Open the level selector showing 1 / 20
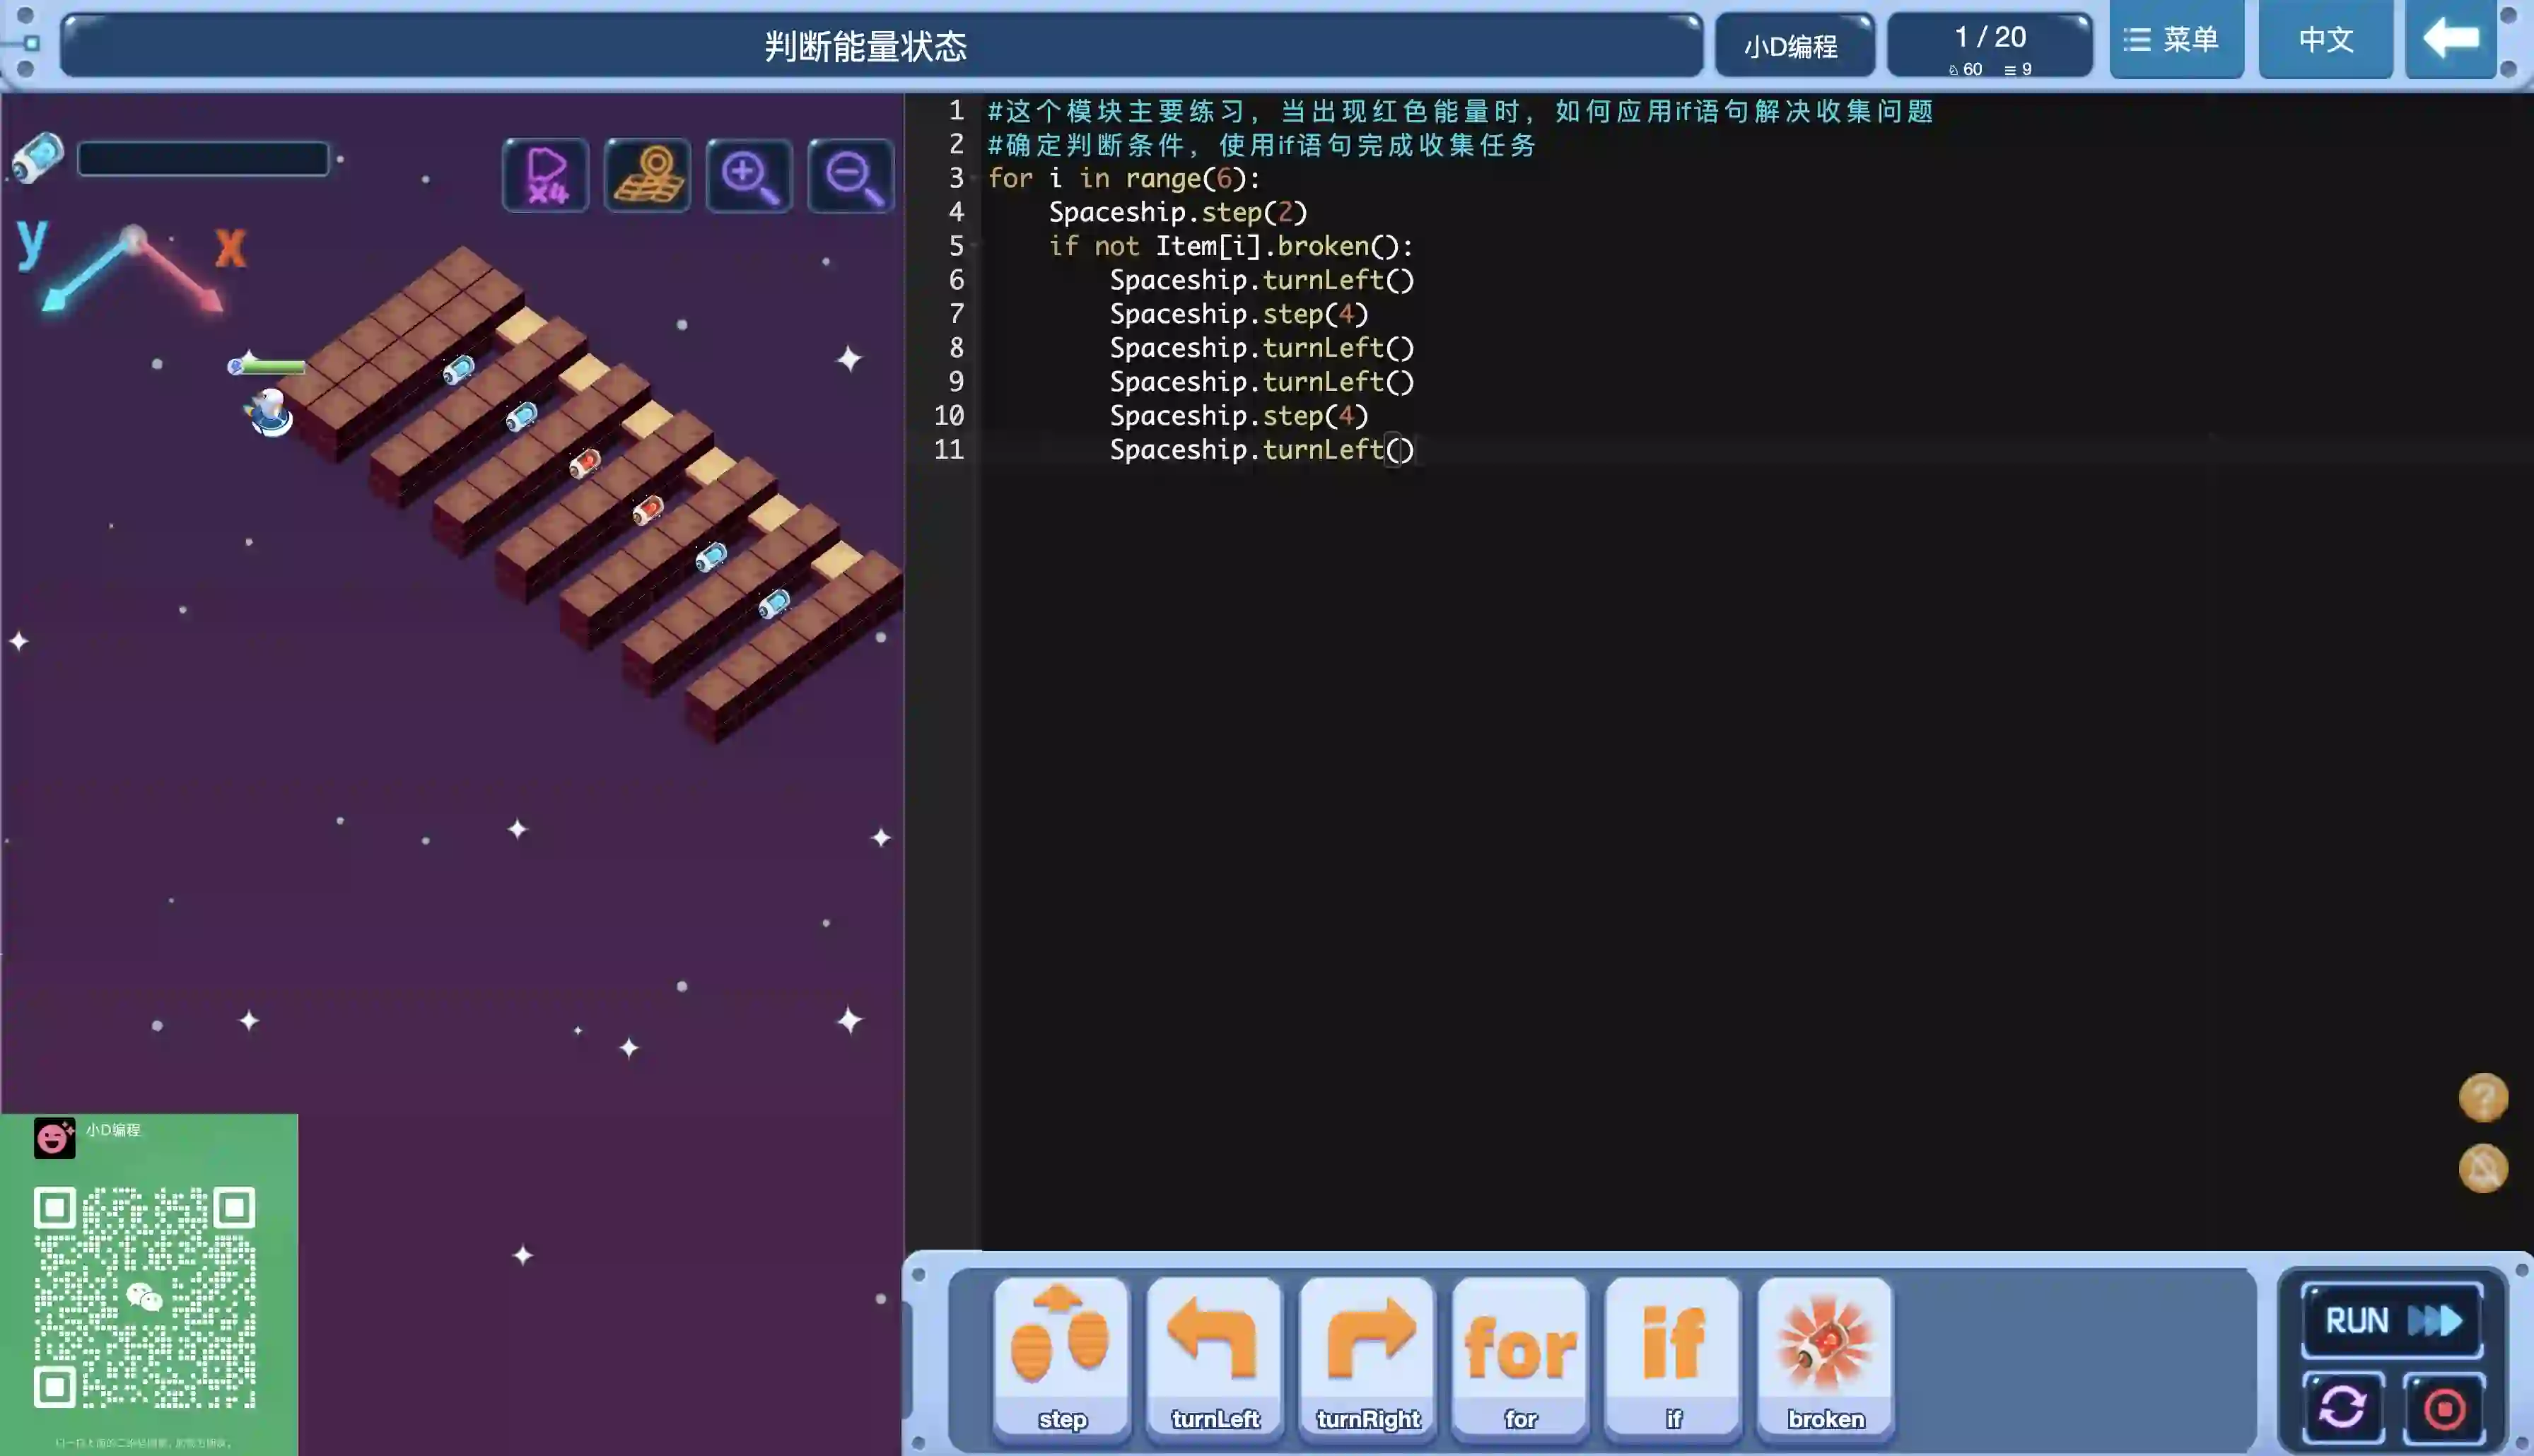 (1989, 45)
